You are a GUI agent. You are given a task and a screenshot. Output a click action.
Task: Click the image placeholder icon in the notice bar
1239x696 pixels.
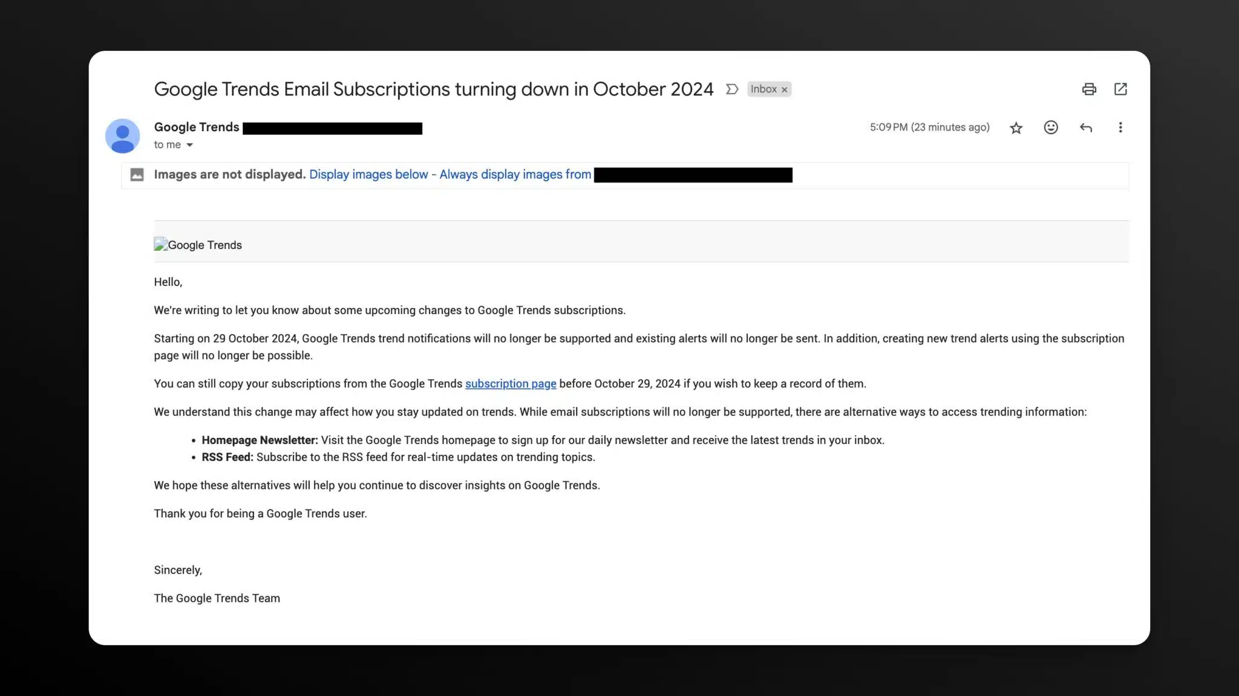137,175
